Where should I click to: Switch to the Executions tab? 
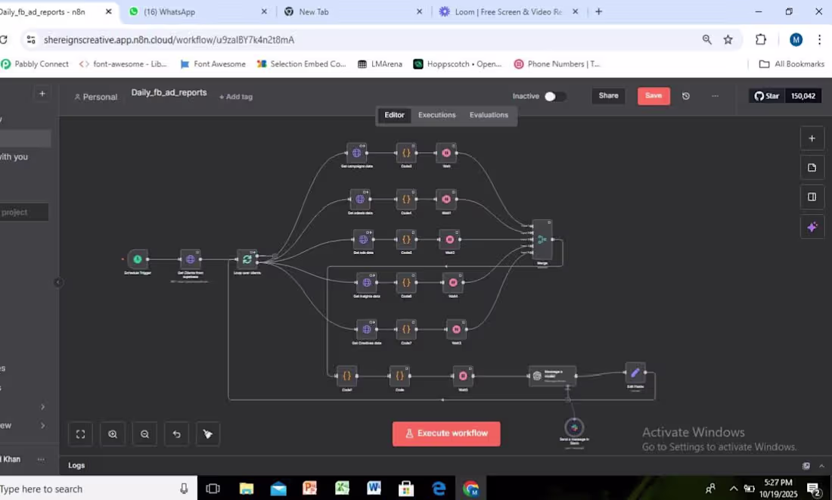click(x=436, y=115)
